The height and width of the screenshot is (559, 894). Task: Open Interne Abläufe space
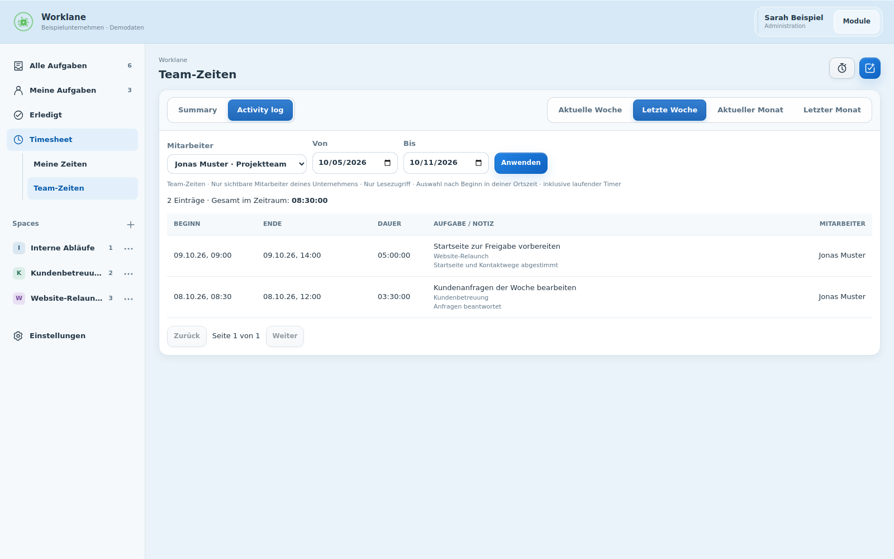(x=63, y=248)
